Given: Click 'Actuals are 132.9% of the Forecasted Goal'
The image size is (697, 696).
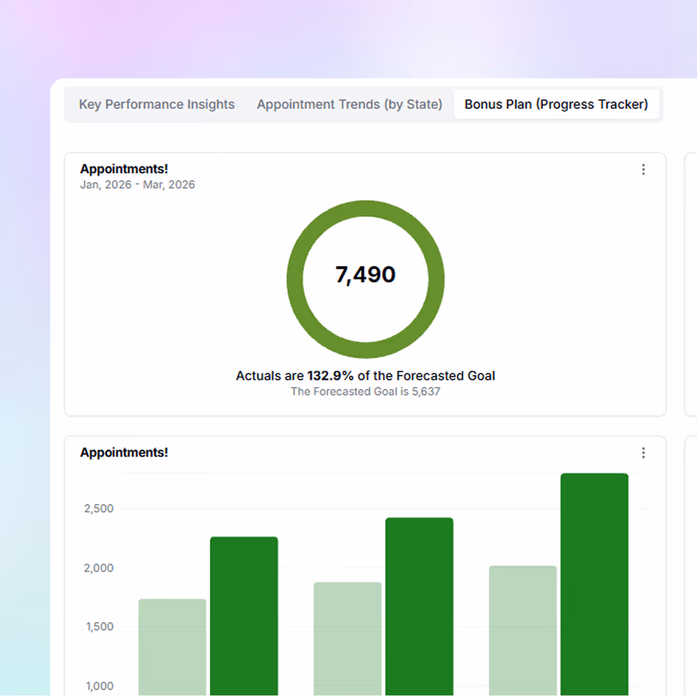Looking at the screenshot, I should click(x=366, y=376).
